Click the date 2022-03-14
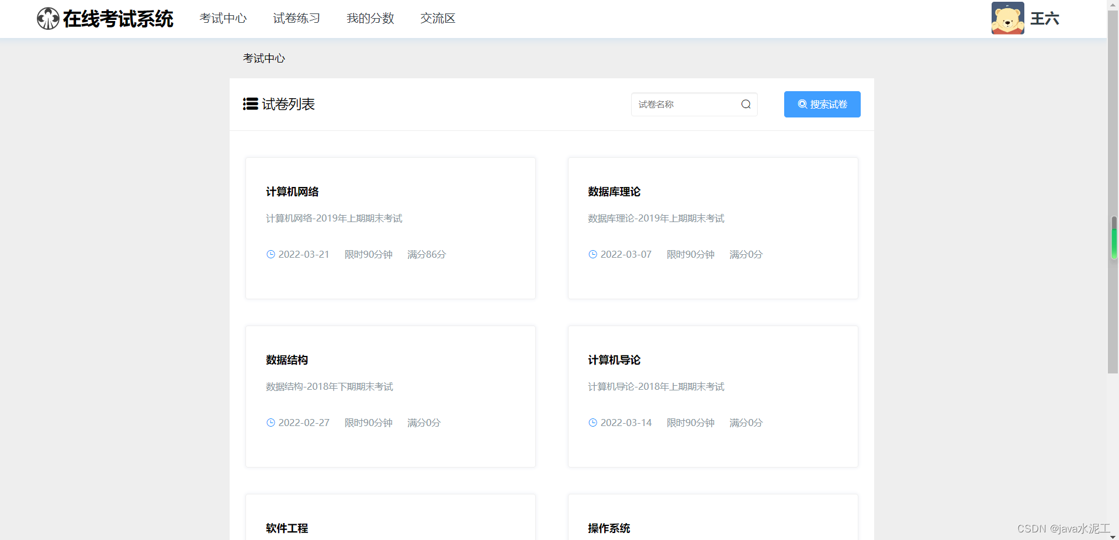This screenshot has height=540, width=1119. coord(626,423)
